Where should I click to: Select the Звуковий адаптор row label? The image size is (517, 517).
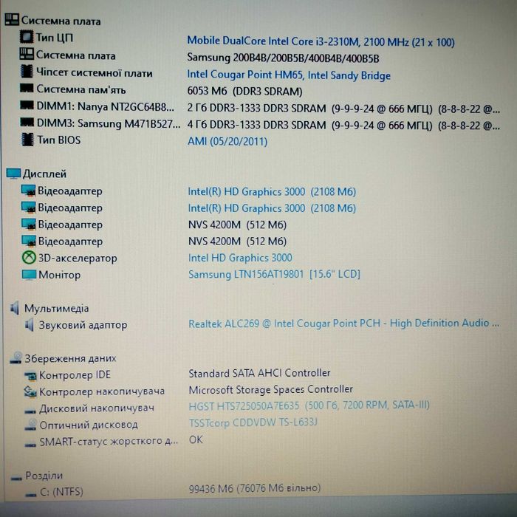[x=83, y=325]
